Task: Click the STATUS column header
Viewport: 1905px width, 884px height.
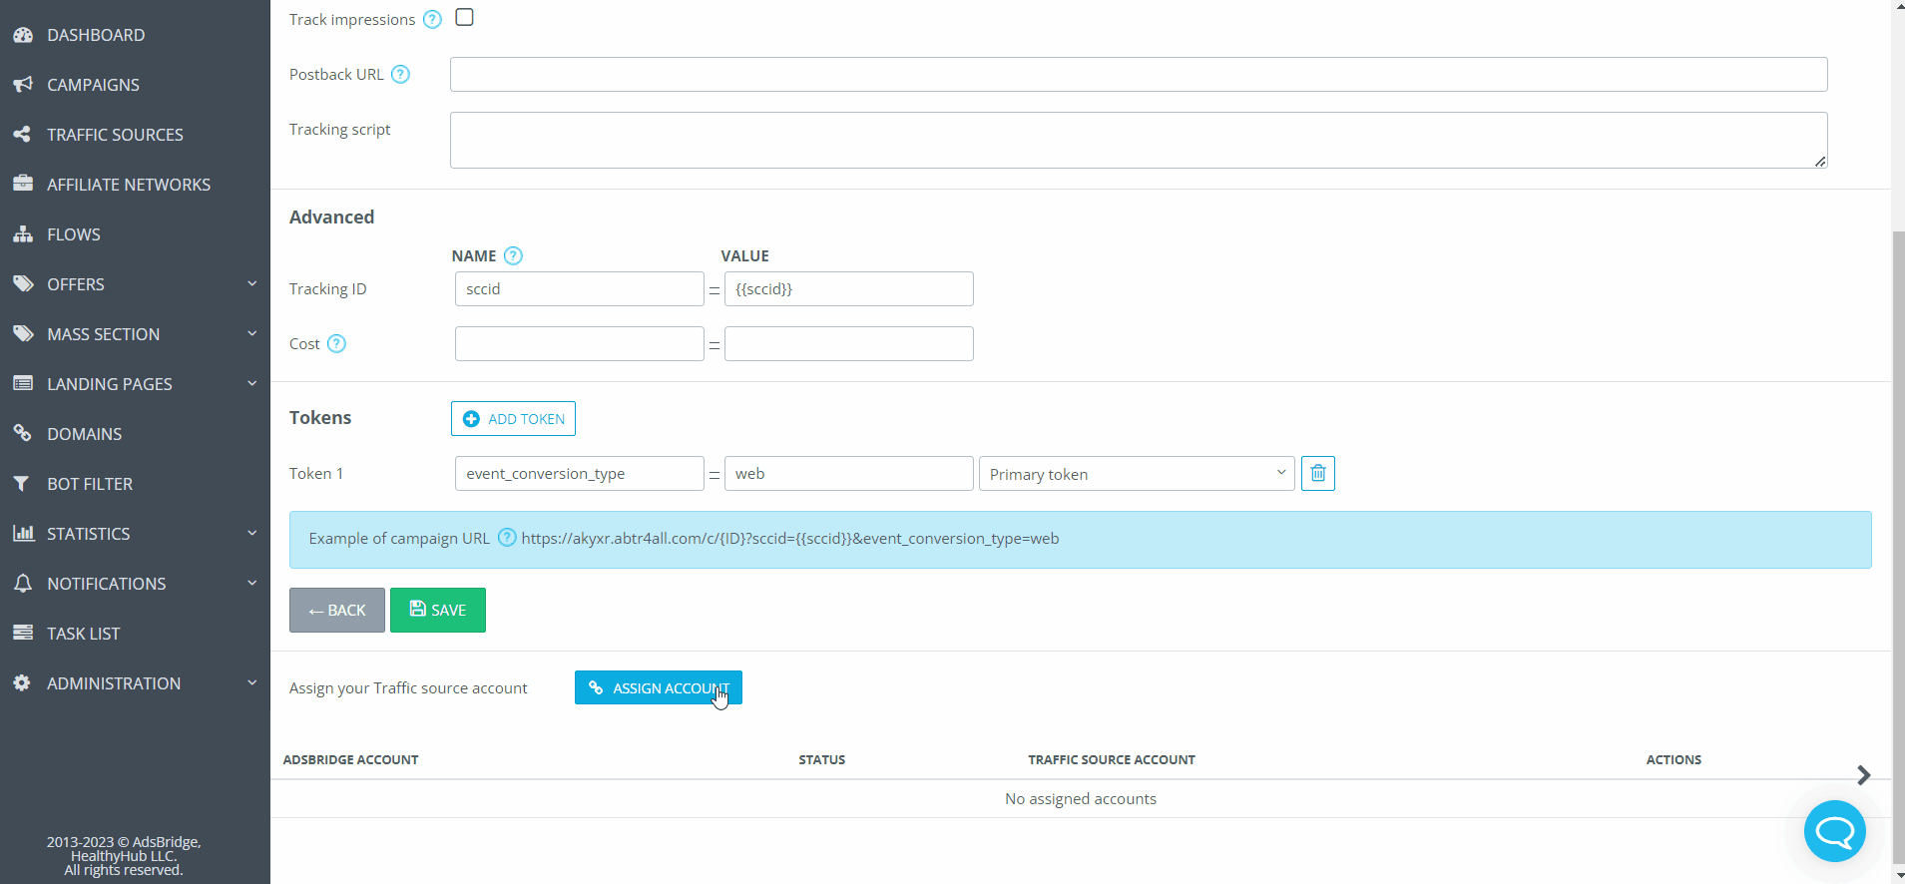Action: click(x=822, y=759)
